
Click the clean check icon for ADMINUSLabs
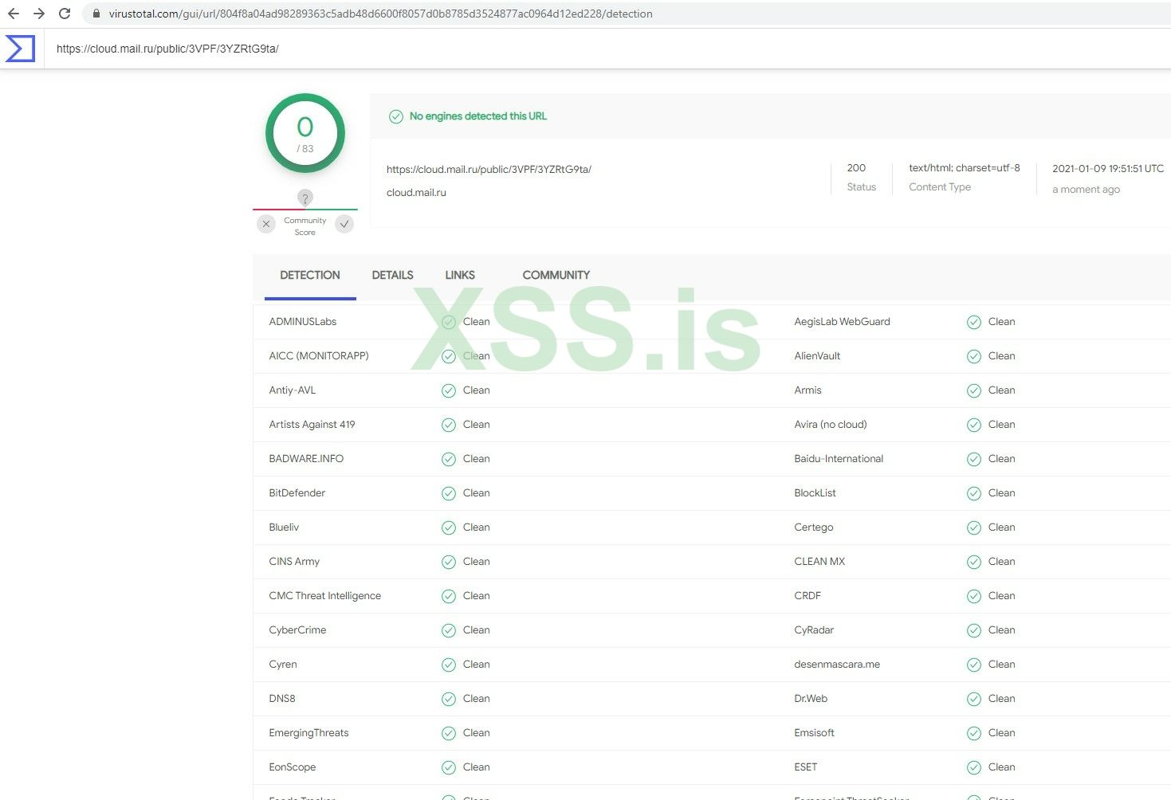449,323
